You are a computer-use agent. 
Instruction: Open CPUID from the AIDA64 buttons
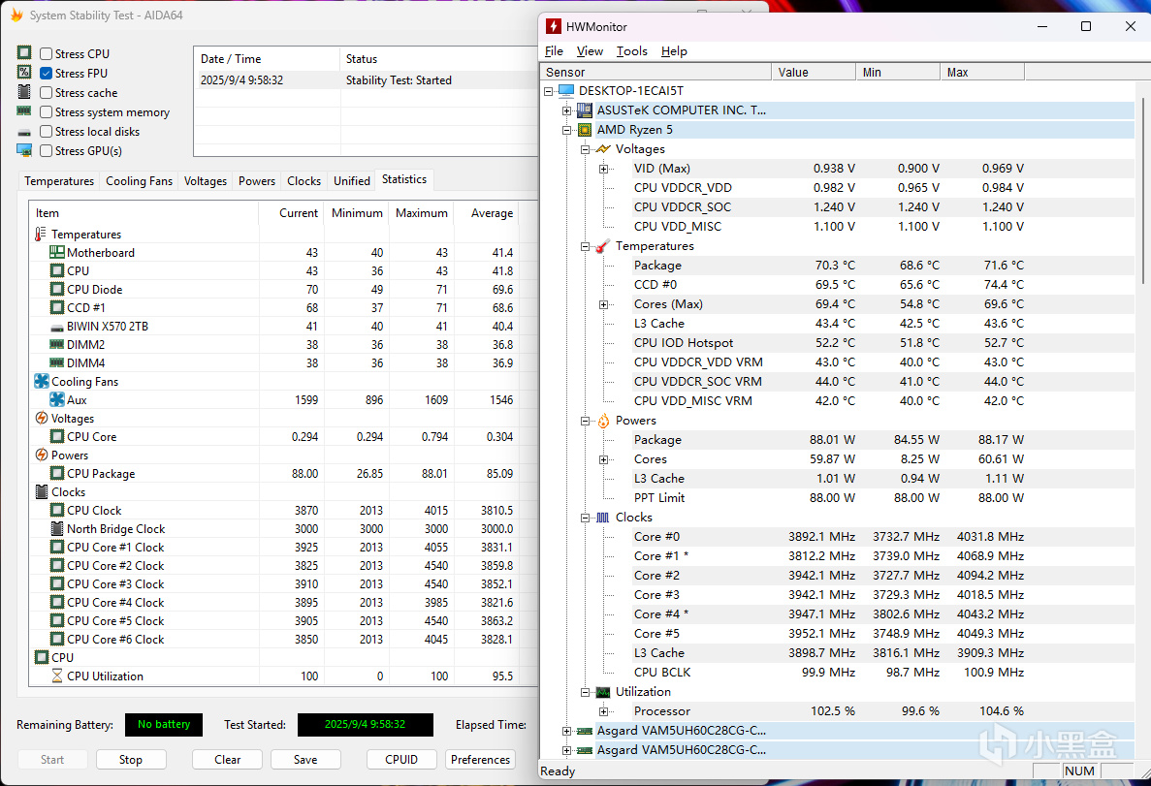click(x=401, y=760)
